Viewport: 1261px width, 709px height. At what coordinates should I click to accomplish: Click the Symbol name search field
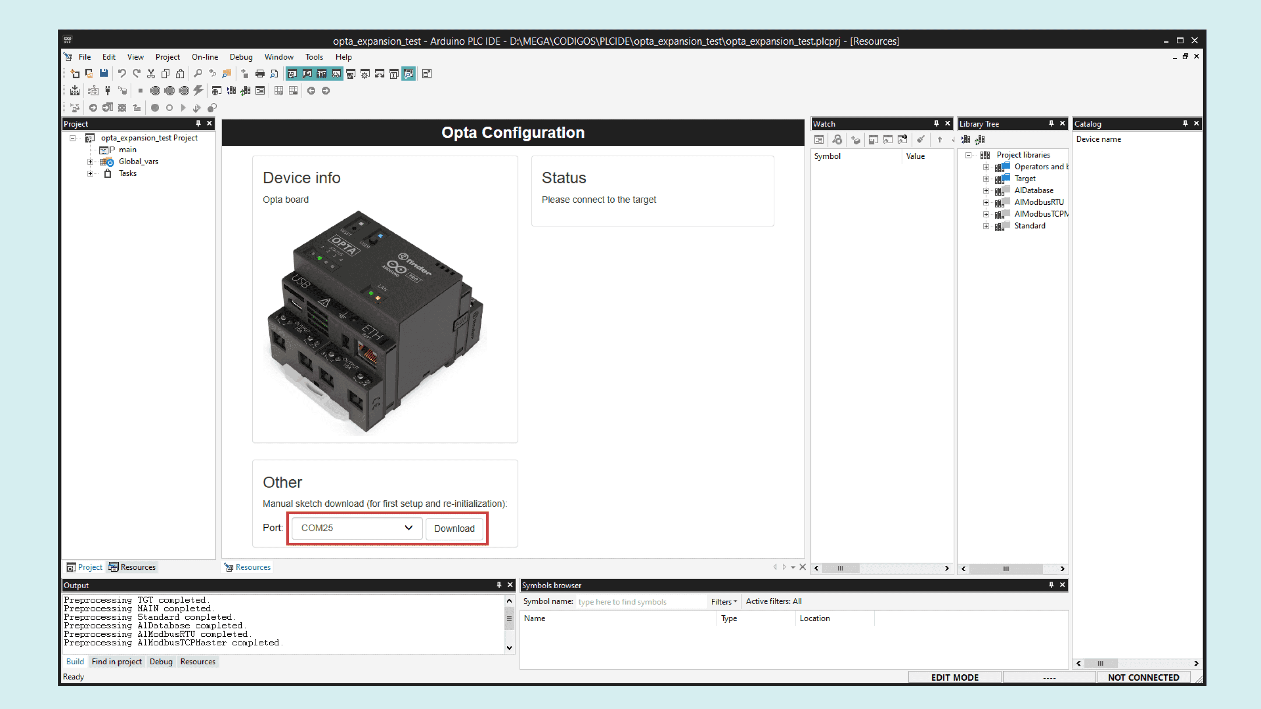[x=640, y=602]
